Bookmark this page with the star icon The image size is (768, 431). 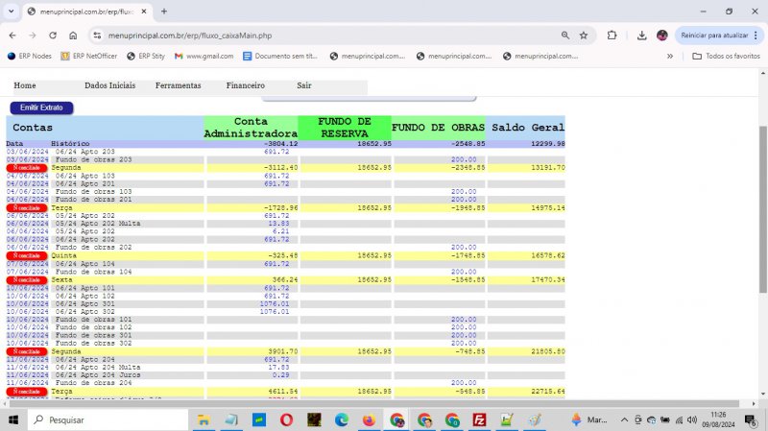[584, 36]
